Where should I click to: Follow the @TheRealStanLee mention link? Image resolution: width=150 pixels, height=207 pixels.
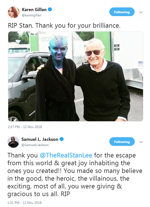click(x=66, y=155)
